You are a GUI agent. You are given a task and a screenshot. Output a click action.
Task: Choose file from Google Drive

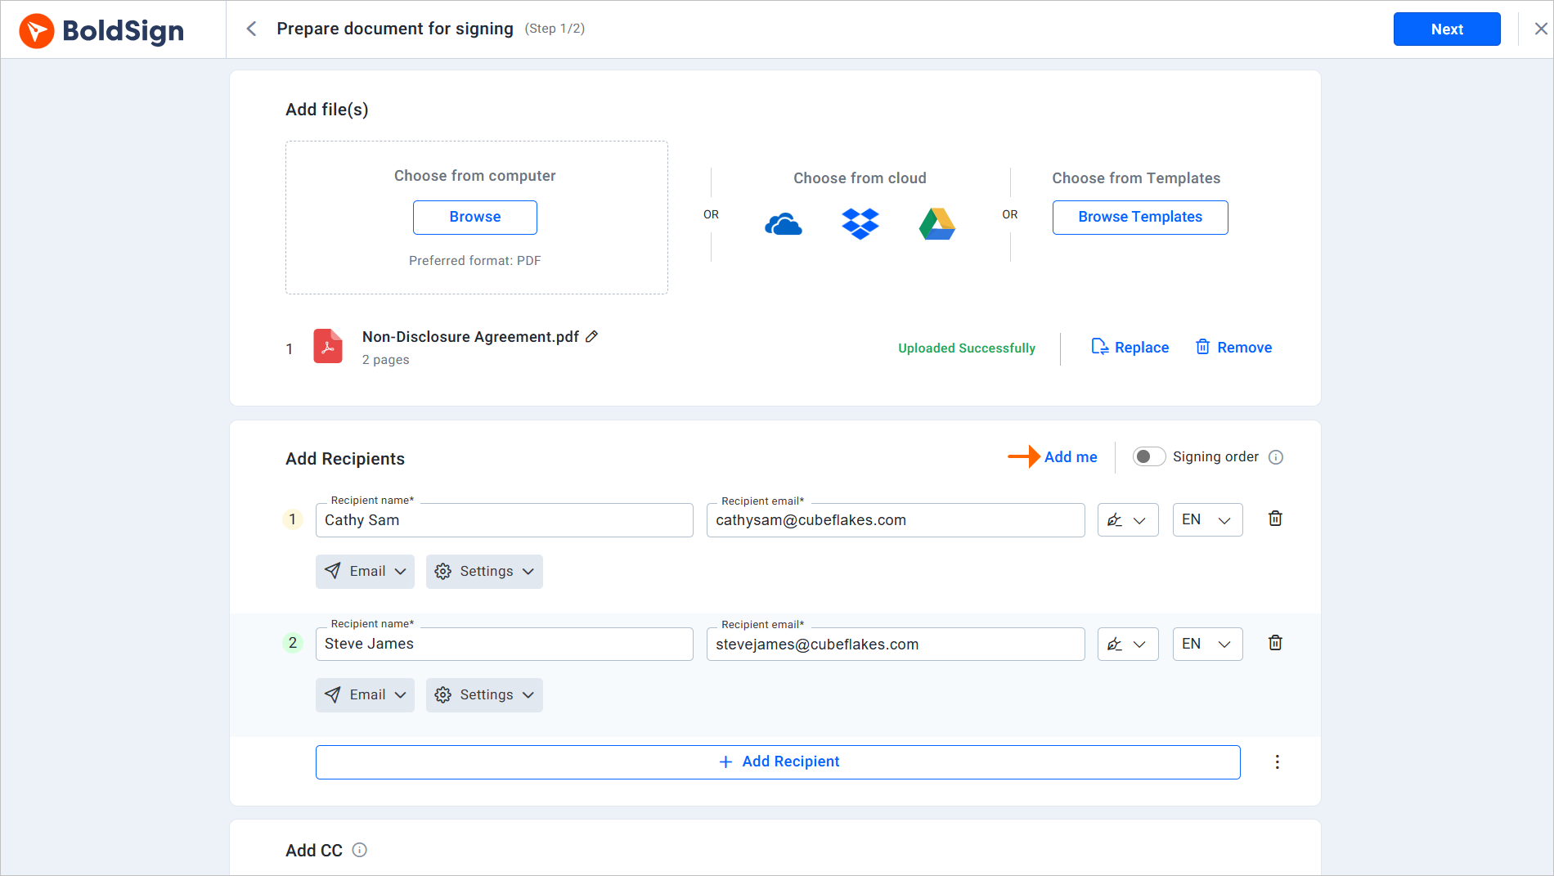click(x=937, y=223)
